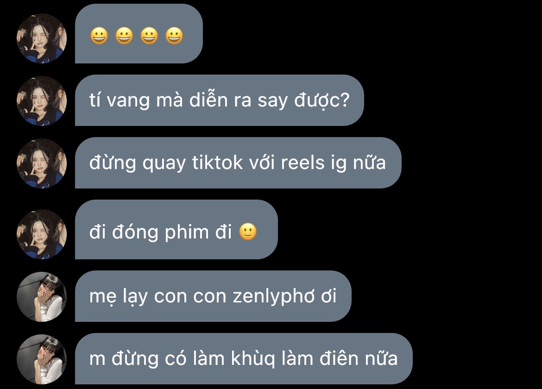Select the 'tí vang mà diễn ra say được?' bubble
Viewport: 542px width, 389px height.
220,100
